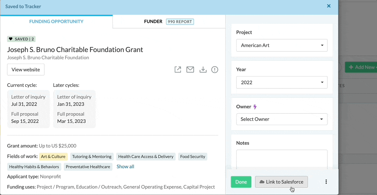Viewport: 377px width, 195px height.
Task: Toggle the Saved heart badge
Action: [x=21, y=39]
